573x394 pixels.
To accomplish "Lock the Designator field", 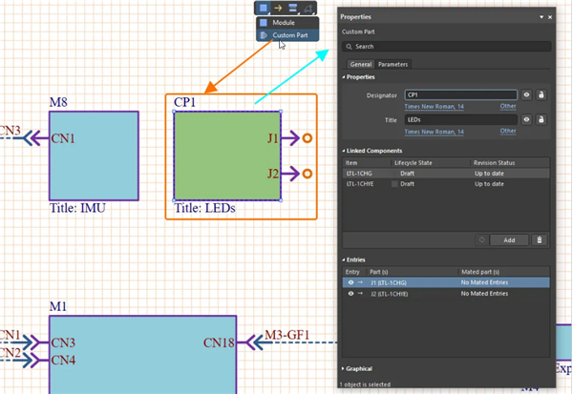I will [541, 95].
